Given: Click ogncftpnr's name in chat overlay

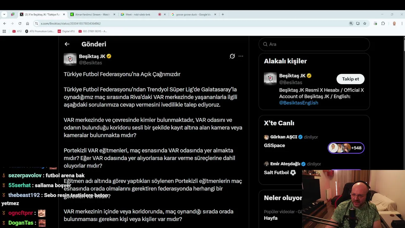Looking at the screenshot, I should (x=21, y=213).
